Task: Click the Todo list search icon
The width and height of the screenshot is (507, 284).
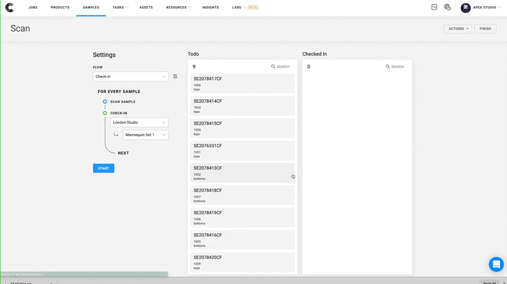Action: (x=273, y=67)
